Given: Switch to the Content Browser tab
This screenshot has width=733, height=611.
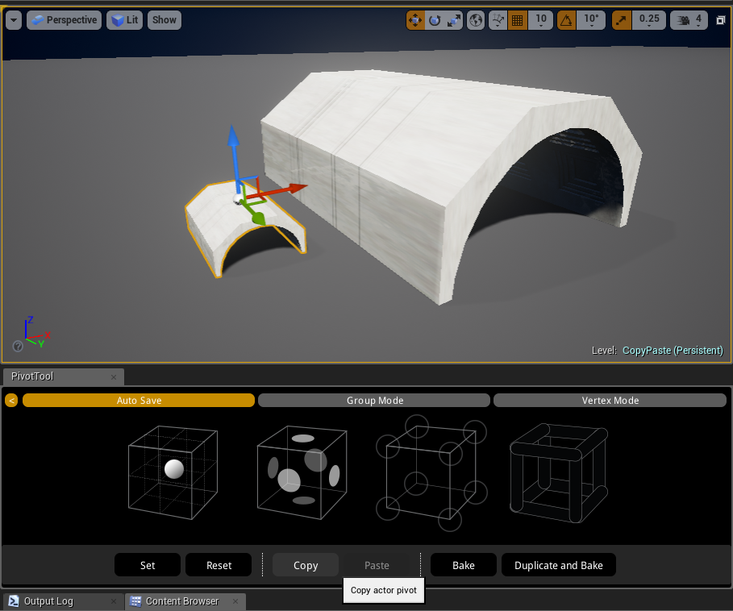Looking at the screenshot, I should coord(182,601).
